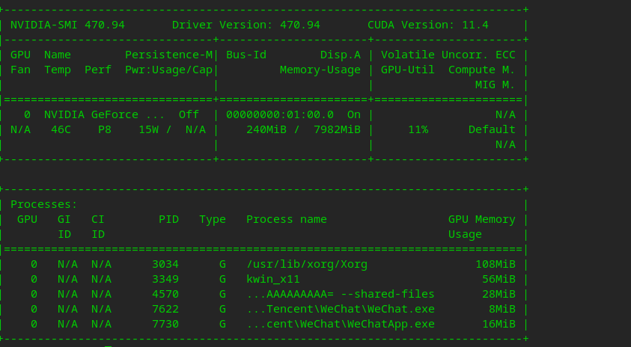Click the 108MiB memory usage value

coord(496,264)
